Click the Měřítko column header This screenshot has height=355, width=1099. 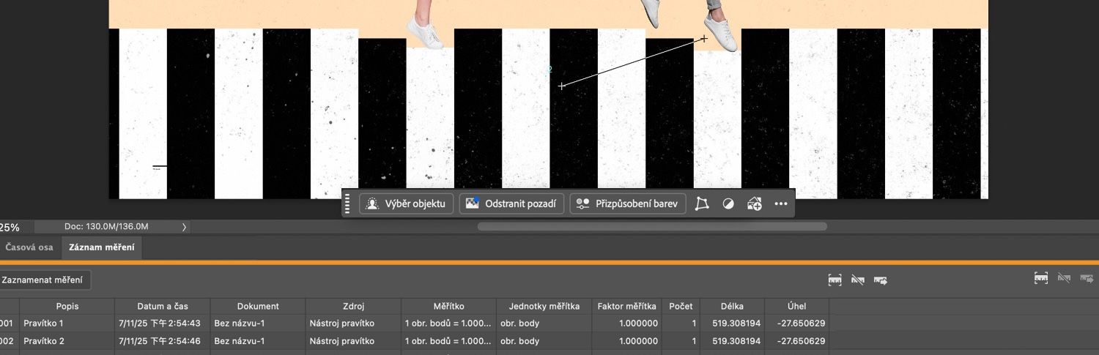448,306
